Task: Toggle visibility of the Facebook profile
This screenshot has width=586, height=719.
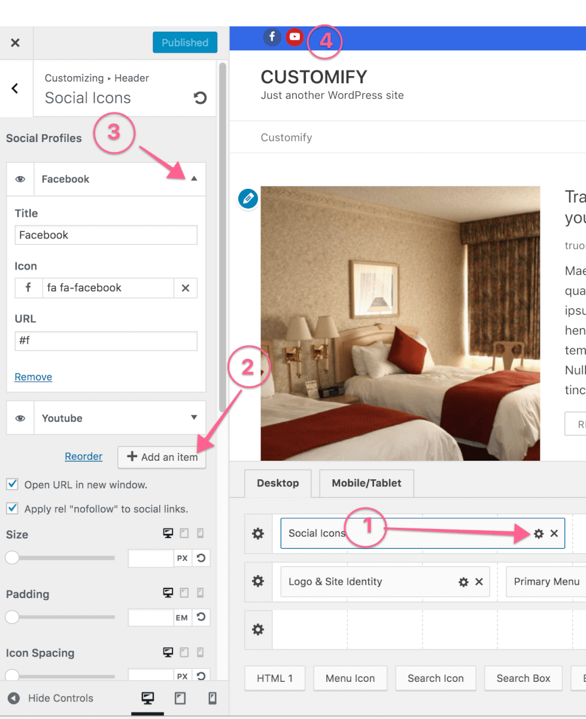Action: click(x=20, y=179)
